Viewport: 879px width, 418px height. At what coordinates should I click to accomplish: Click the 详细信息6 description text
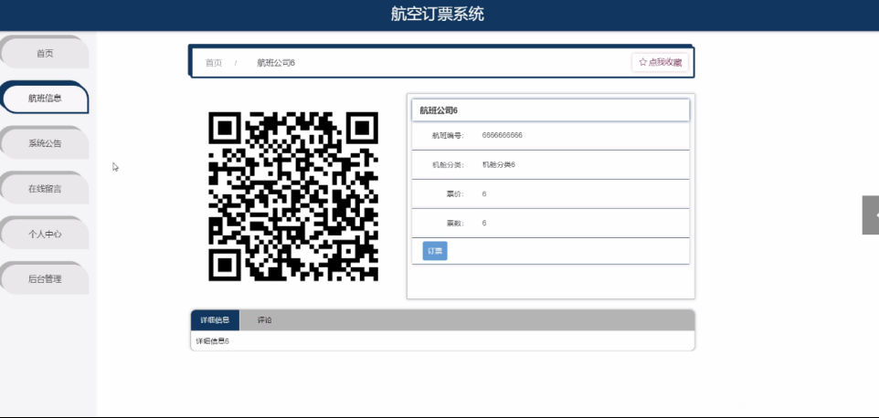213,340
